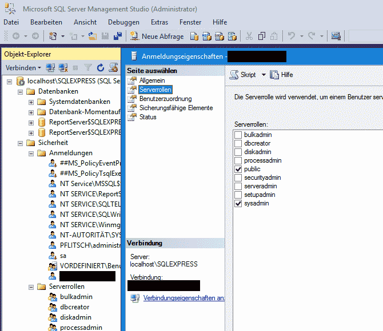Screen dimensions: 383x331
Task: Check the securityadmin server role checkbox
Action: click(x=238, y=177)
